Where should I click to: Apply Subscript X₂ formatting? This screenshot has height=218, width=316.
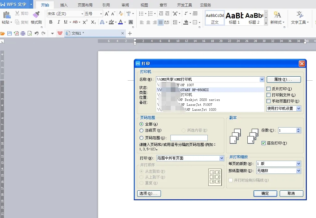pyautogui.click(x=93, y=22)
